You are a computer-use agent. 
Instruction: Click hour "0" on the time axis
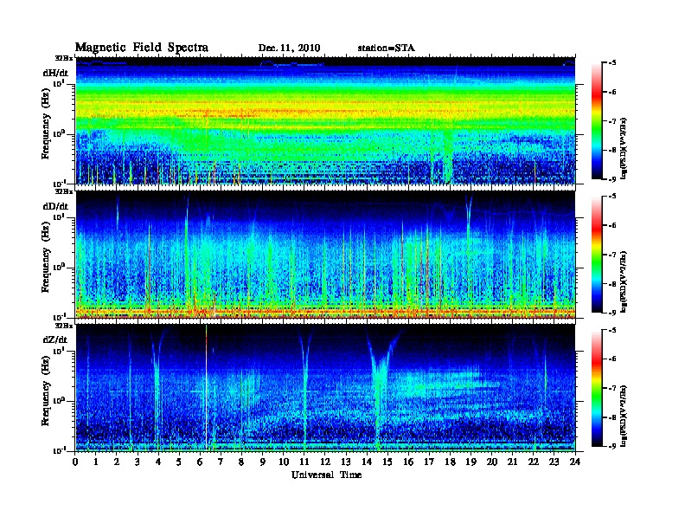(x=75, y=462)
